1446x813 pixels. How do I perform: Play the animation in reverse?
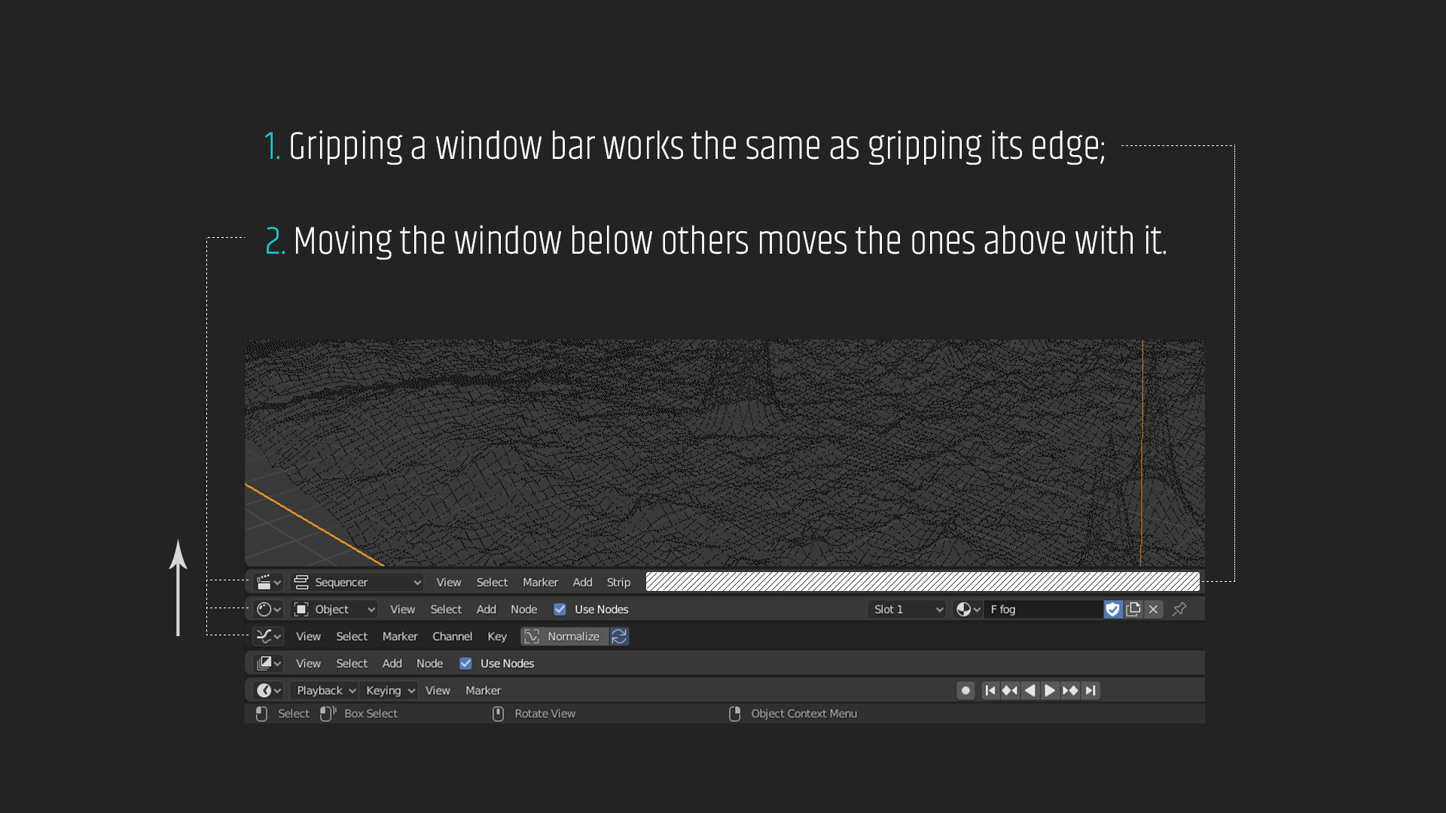(x=1030, y=690)
